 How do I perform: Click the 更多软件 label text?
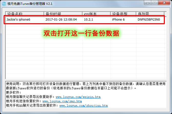pyautogui.click(x=13, y=93)
